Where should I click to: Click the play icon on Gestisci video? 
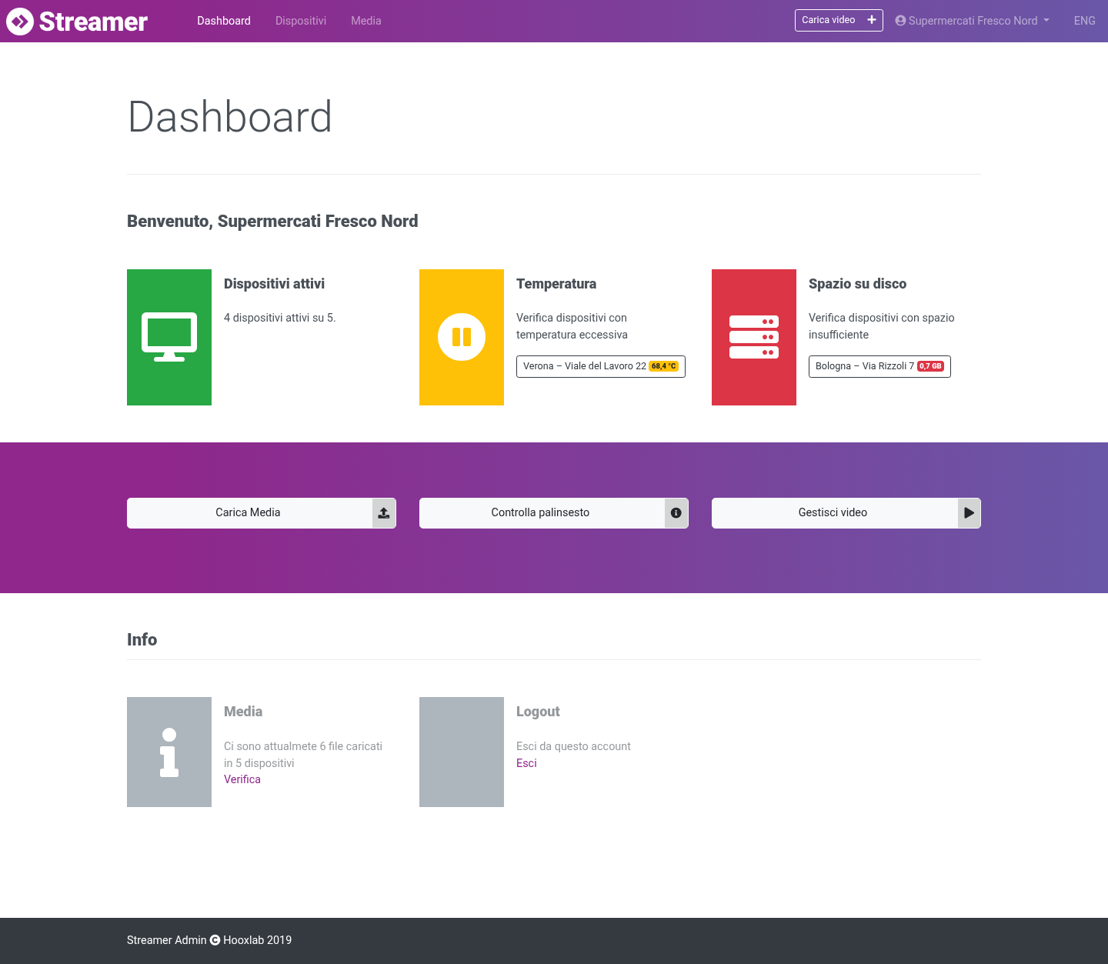[x=969, y=513]
